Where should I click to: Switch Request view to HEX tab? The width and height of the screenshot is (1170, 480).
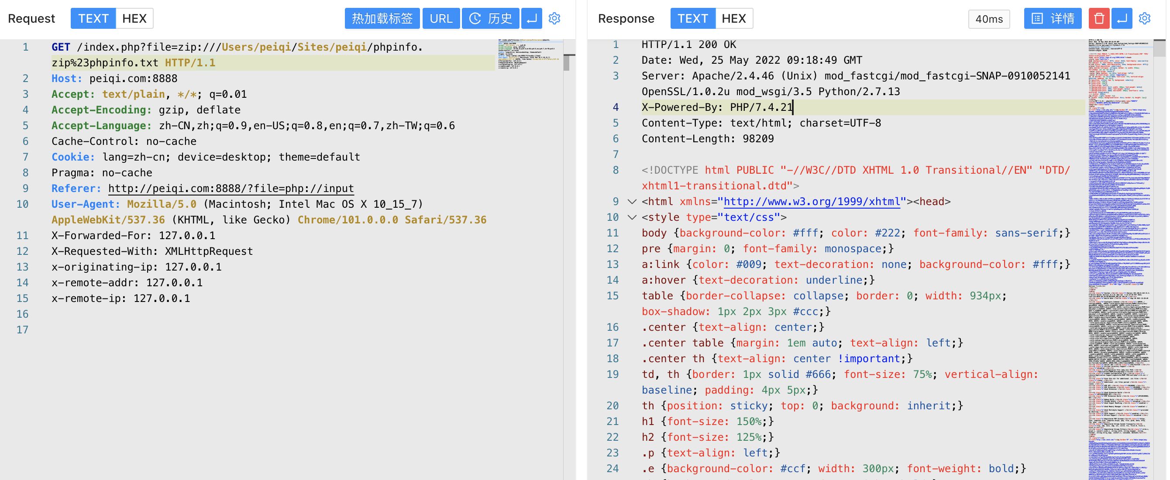(x=134, y=19)
